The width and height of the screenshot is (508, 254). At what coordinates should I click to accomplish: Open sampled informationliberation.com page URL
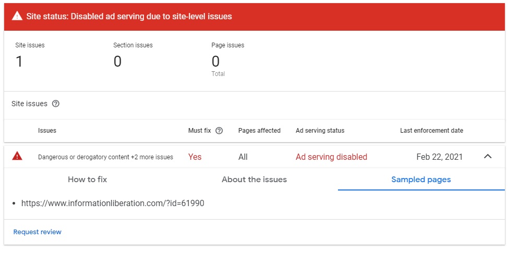pyautogui.click(x=113, y=204)
